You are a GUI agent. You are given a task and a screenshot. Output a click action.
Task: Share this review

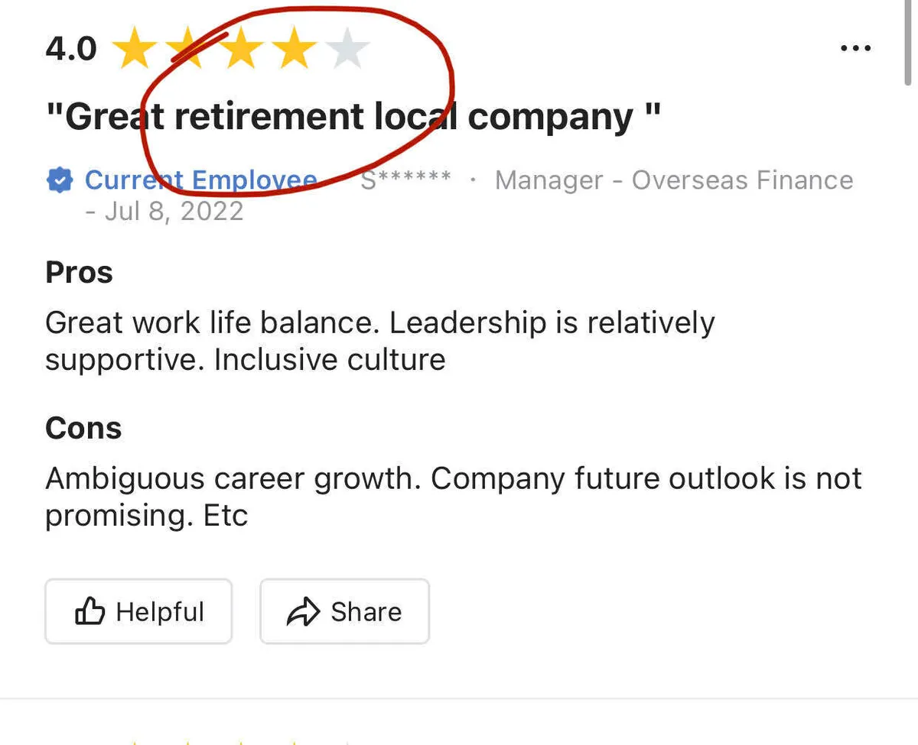click(x=344, y=611)
